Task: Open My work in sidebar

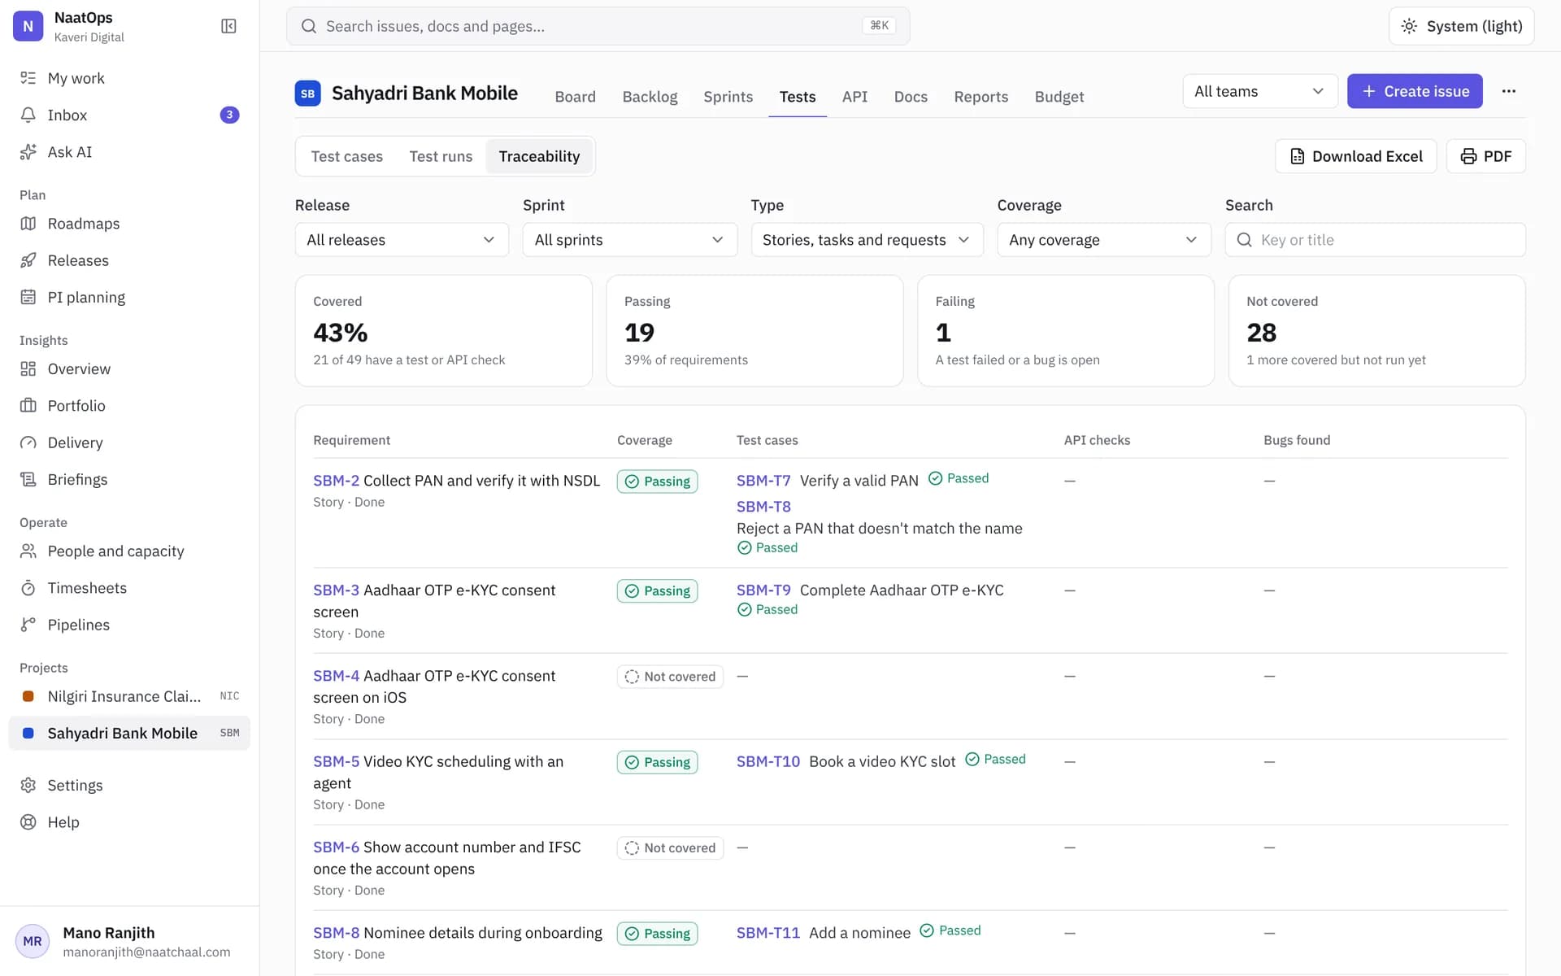Action: point(129,78)
